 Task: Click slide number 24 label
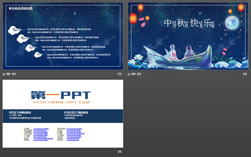pyautogui.click(x=245, y=74)
